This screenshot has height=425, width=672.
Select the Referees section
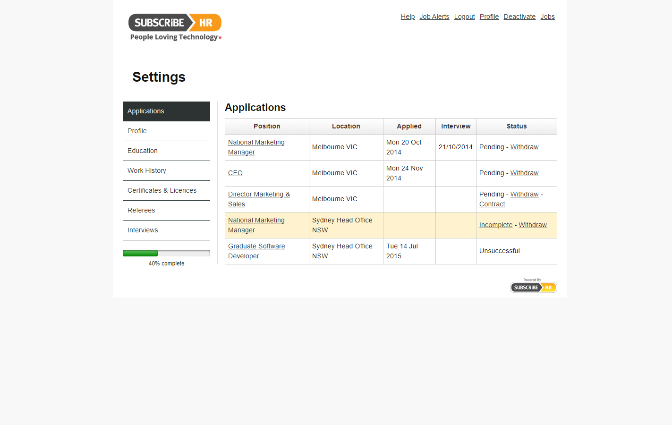[x=141, y=210]
